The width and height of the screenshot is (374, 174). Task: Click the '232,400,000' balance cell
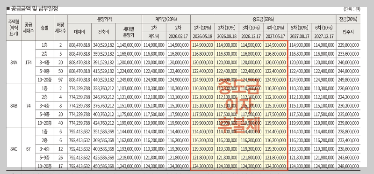point(348,140)
